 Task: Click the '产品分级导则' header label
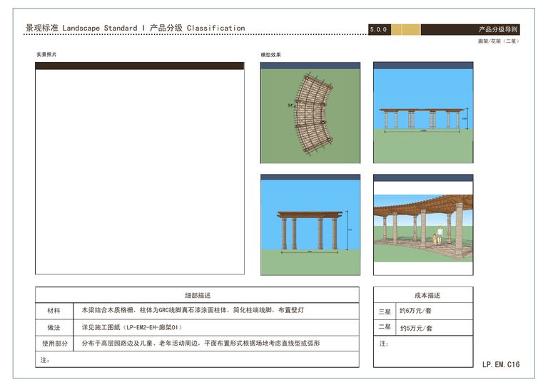tap(498, 30)
